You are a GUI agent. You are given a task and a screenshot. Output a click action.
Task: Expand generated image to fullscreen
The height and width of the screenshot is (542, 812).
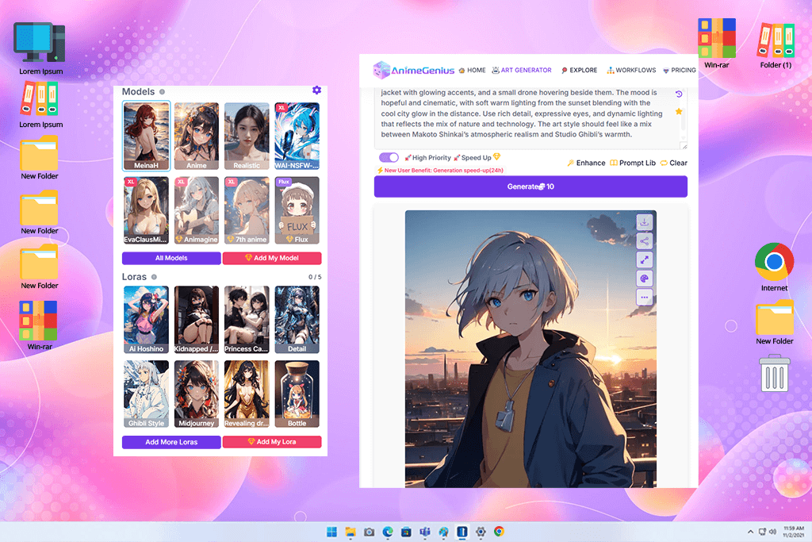pyautogui.click(x=644, y=259)
